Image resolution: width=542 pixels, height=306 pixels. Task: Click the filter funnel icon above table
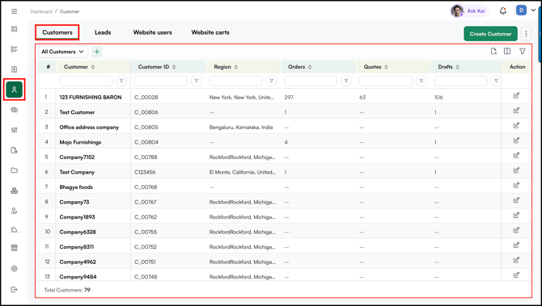coord(523,52)
